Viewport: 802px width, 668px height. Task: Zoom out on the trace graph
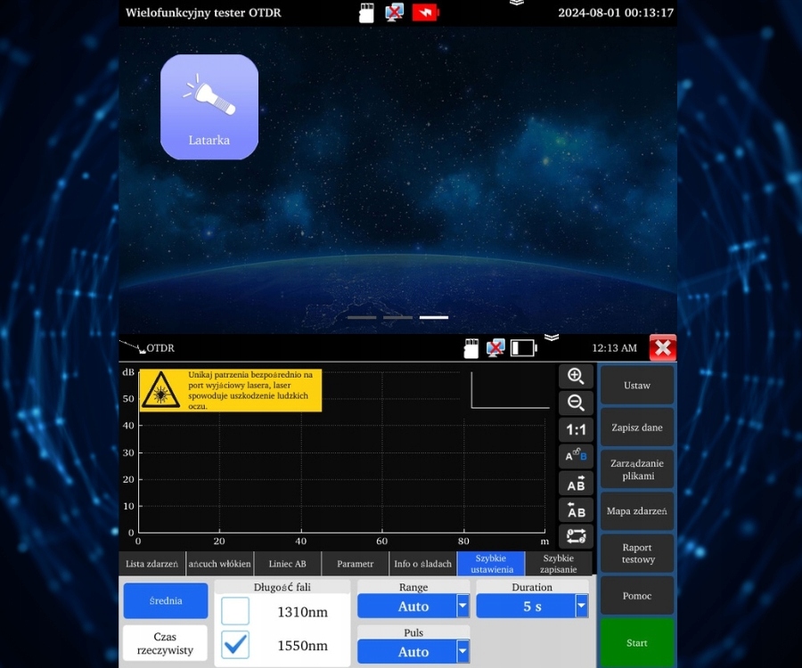pos(576,403)
